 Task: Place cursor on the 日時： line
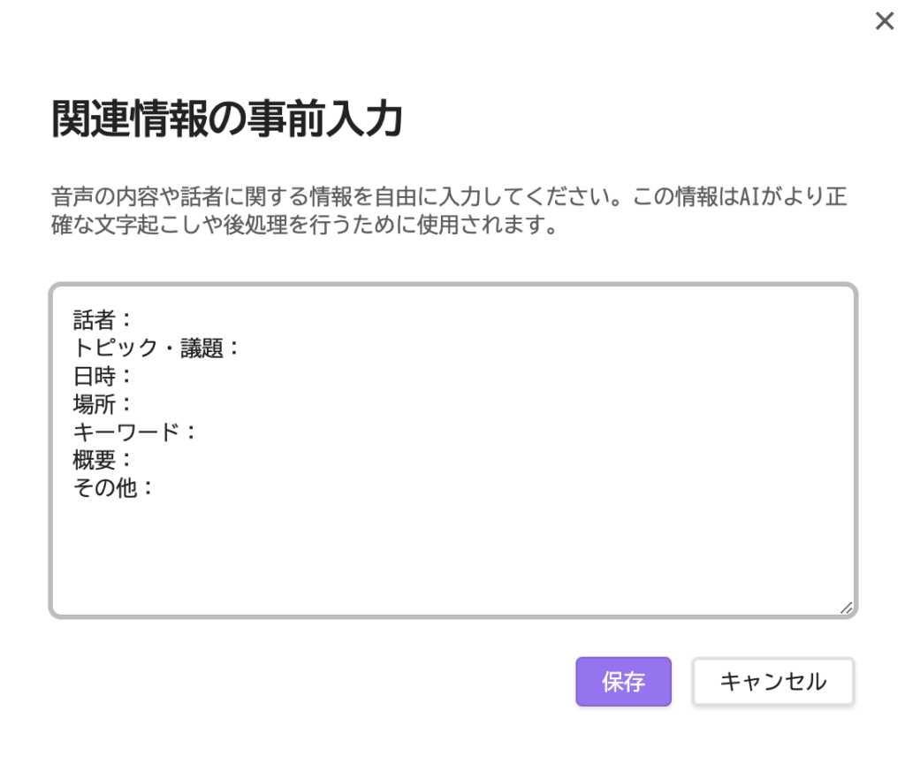(x=103, y=376)
